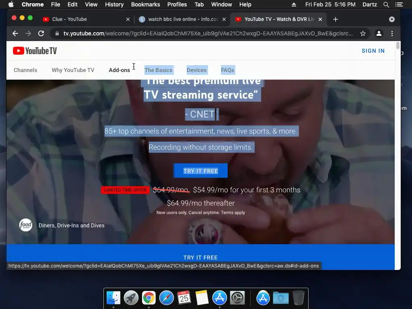The image size is (412, 309).
Task: Open Notes icon in the Dock
Action: coord(202,298)
